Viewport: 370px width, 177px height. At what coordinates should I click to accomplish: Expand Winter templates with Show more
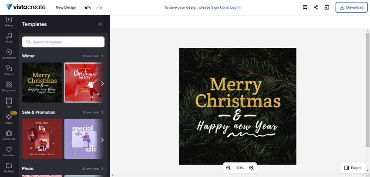[x=93, y=56]
